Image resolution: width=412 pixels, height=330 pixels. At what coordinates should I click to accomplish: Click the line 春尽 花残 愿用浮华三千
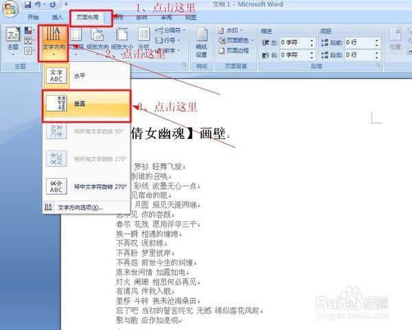[x=157, y=225]
